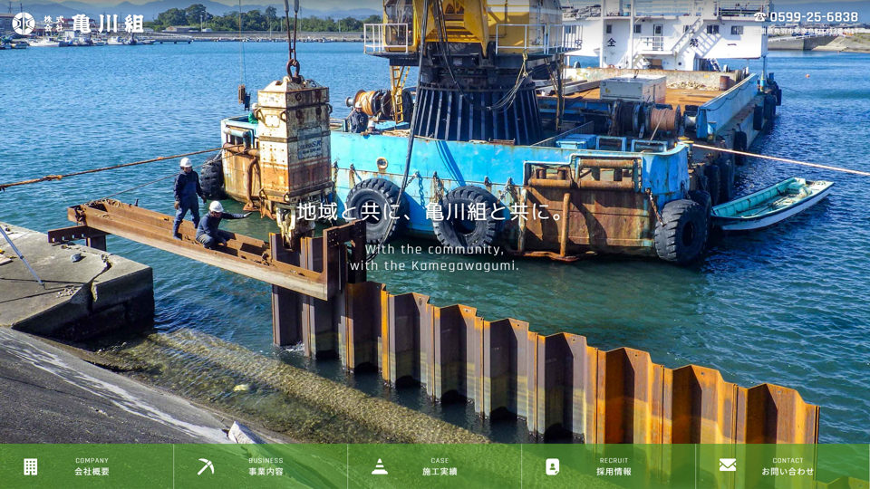Screen dimensions: 870x489
Task: Click the Contact envelope icon
Action: pyautogui.click(x=728, y=465)
